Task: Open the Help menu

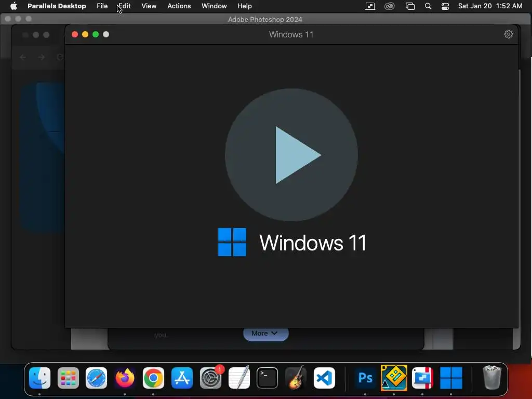Action: 245,6
